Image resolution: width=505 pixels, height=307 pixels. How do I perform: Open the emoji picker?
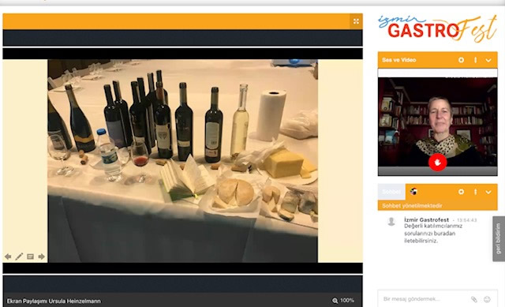pos(487,299)
